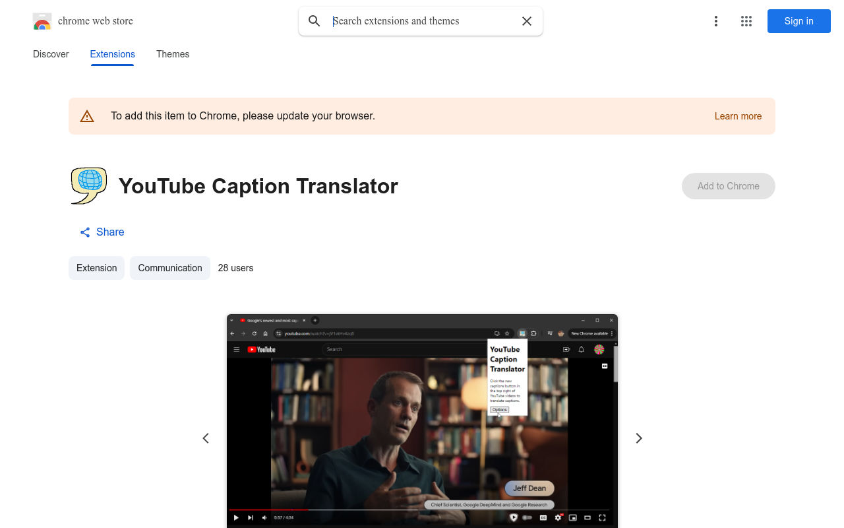Click the YouTube Caption Translator extension icon
The image size is (844, 528).
[88, 185]
